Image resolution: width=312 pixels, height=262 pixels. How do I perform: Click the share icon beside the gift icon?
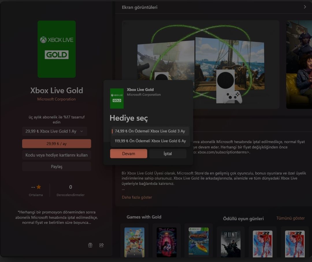tap(101, 245)
